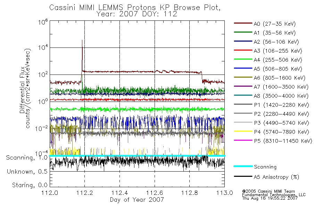This screenshot has width=330, height=208.
Task: Click the P2 (2280-4490 KeV) legend label
Action: click(282, 114)
